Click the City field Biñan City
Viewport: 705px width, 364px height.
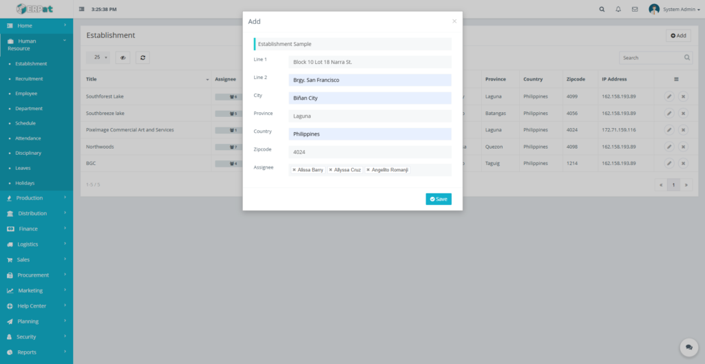click(x=370, y=98)
